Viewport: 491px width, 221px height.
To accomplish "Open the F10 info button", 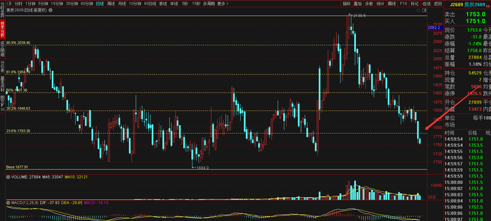I will tap(403, 4).
